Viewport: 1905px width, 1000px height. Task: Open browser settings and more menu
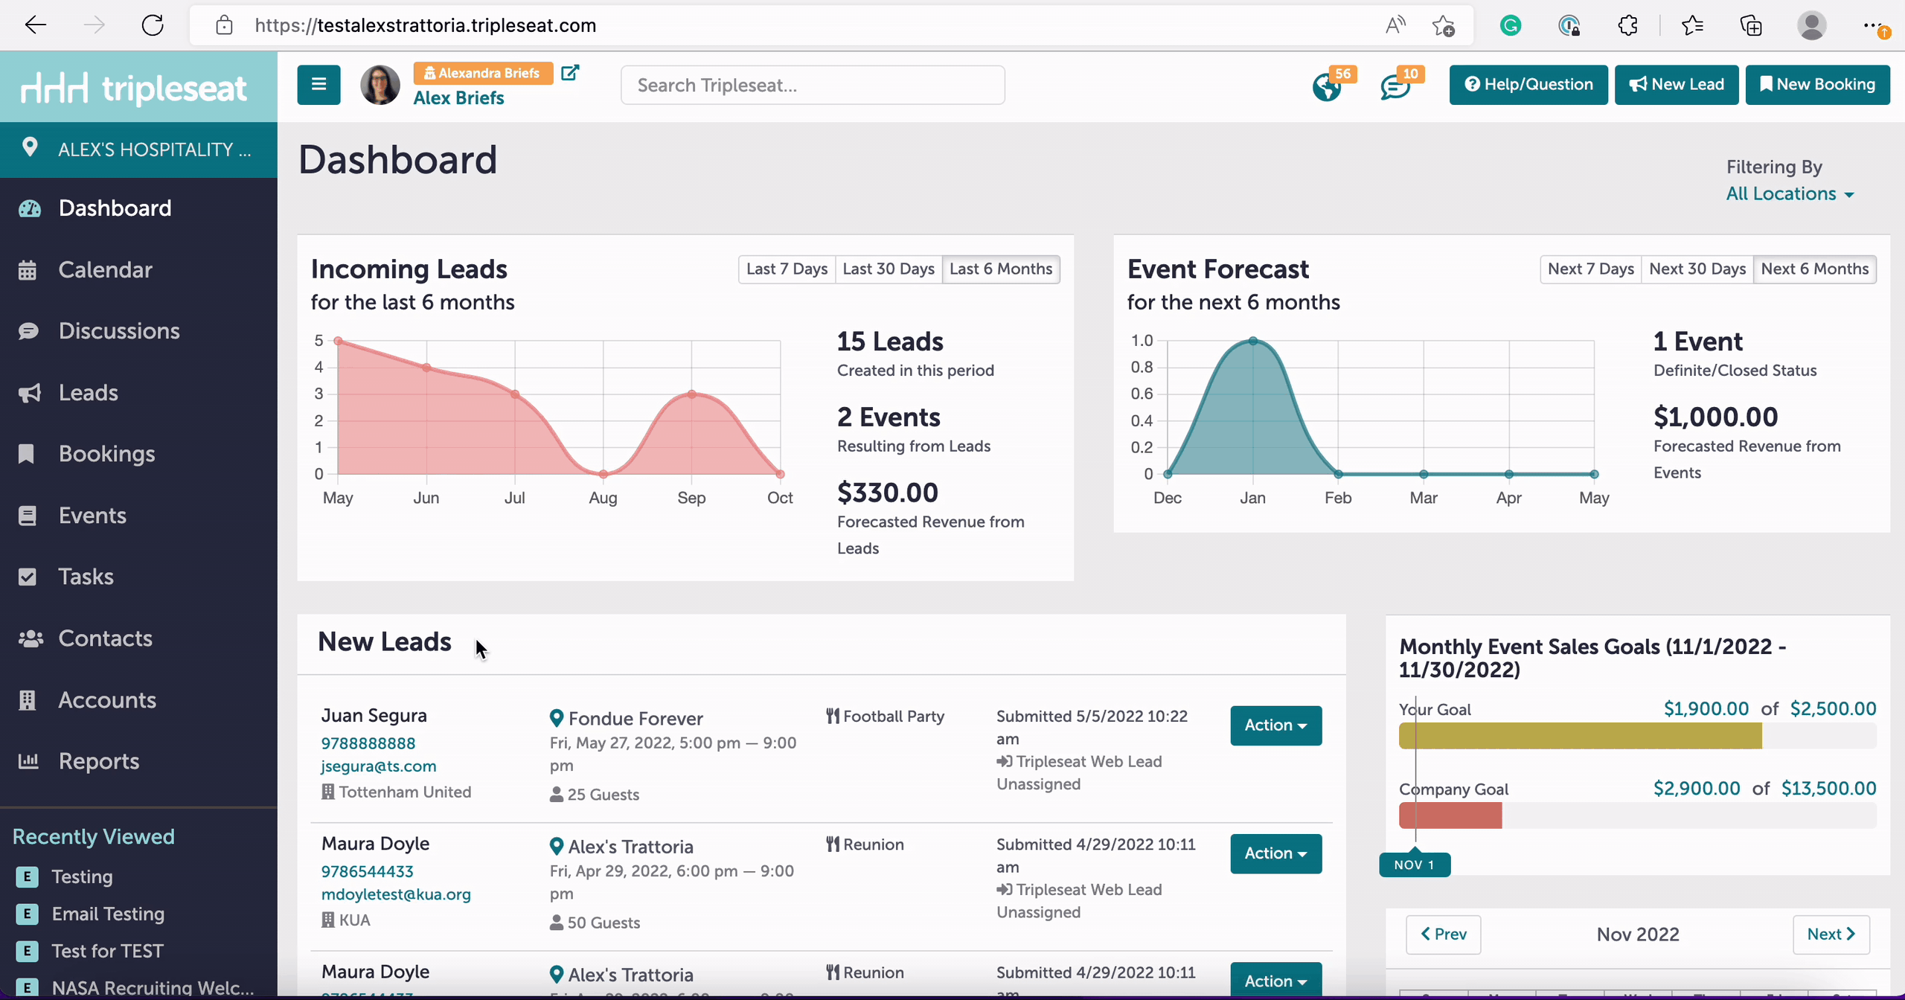click(1875, 26)
